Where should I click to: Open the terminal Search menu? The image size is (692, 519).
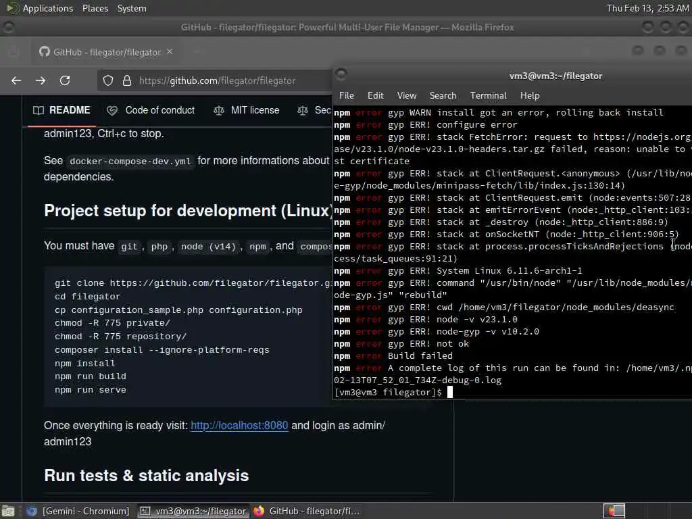443,95
